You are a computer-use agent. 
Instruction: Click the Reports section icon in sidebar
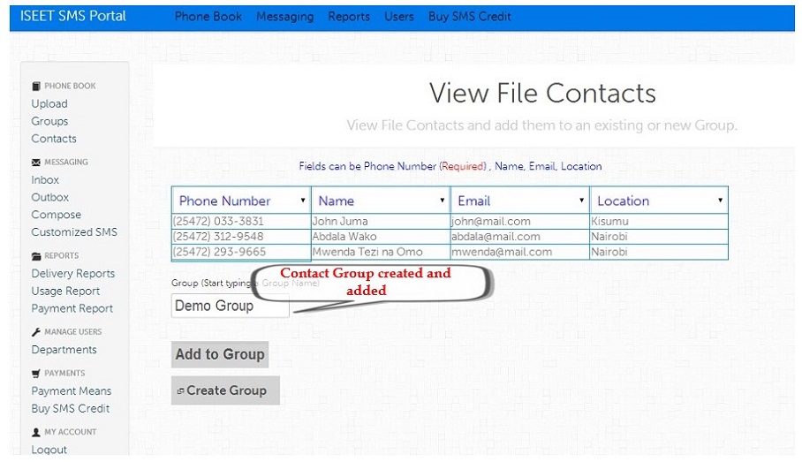(36, 256)
